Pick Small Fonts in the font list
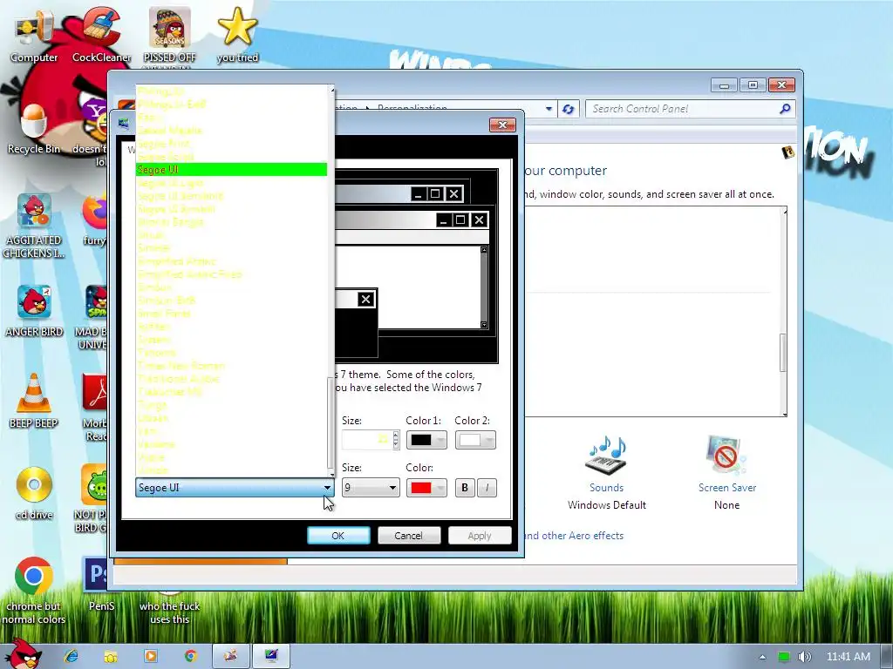893x669 pixels. pyautogui.click(x=231, y=314)
